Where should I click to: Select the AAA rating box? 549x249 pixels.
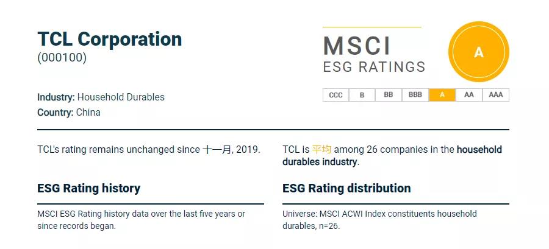click(x=496, y=95)
